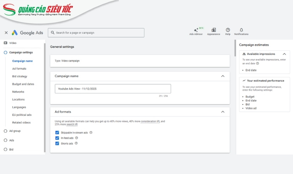Collapse the Available impressions panel
Image resolution: width=293 pixels, height=174 pixels.
pos(284,54)
